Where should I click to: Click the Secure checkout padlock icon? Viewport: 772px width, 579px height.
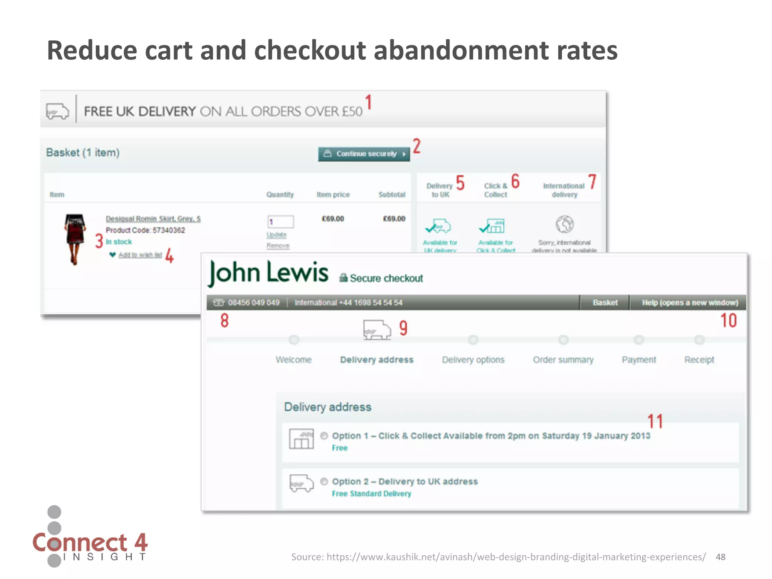click(343, 278)
